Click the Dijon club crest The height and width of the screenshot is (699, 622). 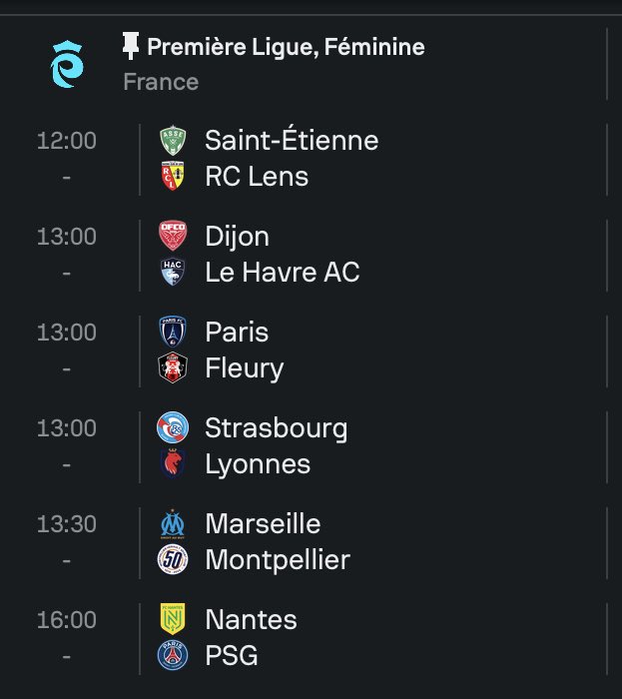click(x=173, y=237)
